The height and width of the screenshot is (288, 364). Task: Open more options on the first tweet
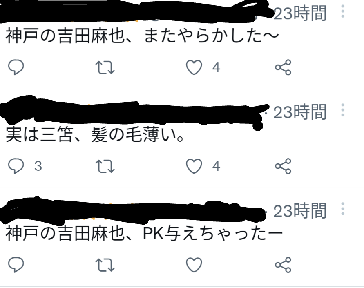click(x=343, y=11)
